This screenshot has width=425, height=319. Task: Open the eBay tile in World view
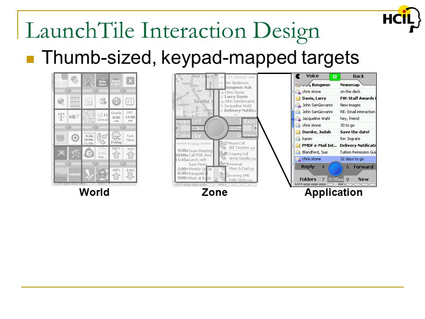pyautogui.click(x=75, y=117)
